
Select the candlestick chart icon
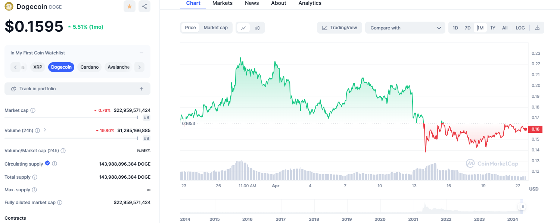(x=257, y=28)
